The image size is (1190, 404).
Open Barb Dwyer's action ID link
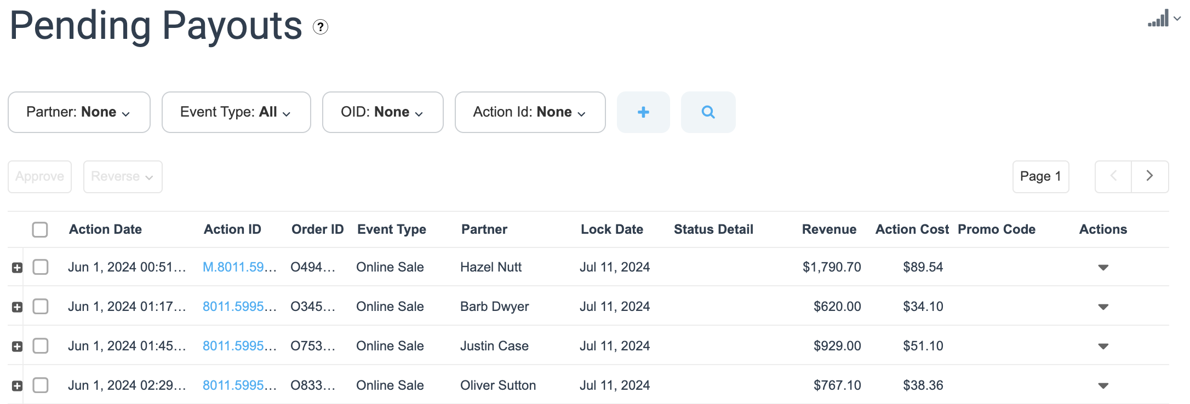(x=239, y=307)
